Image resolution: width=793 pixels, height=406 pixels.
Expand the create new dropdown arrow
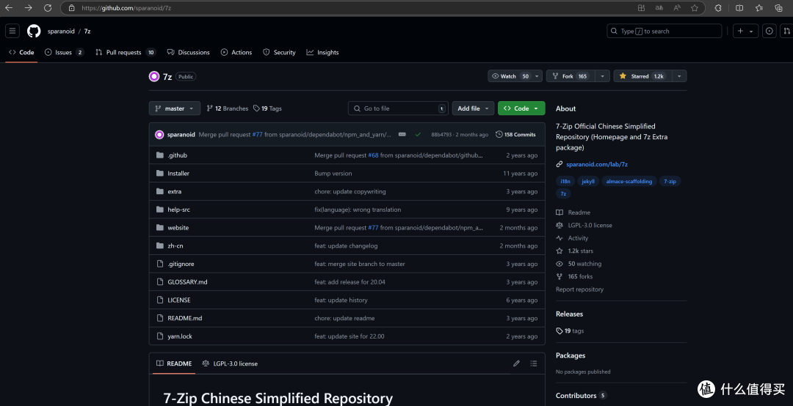[752, 31]
